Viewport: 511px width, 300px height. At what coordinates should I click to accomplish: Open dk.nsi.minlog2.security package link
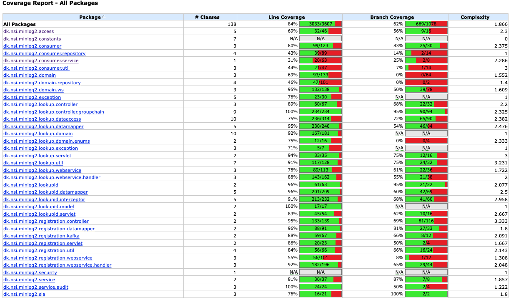tap(30, 272)
